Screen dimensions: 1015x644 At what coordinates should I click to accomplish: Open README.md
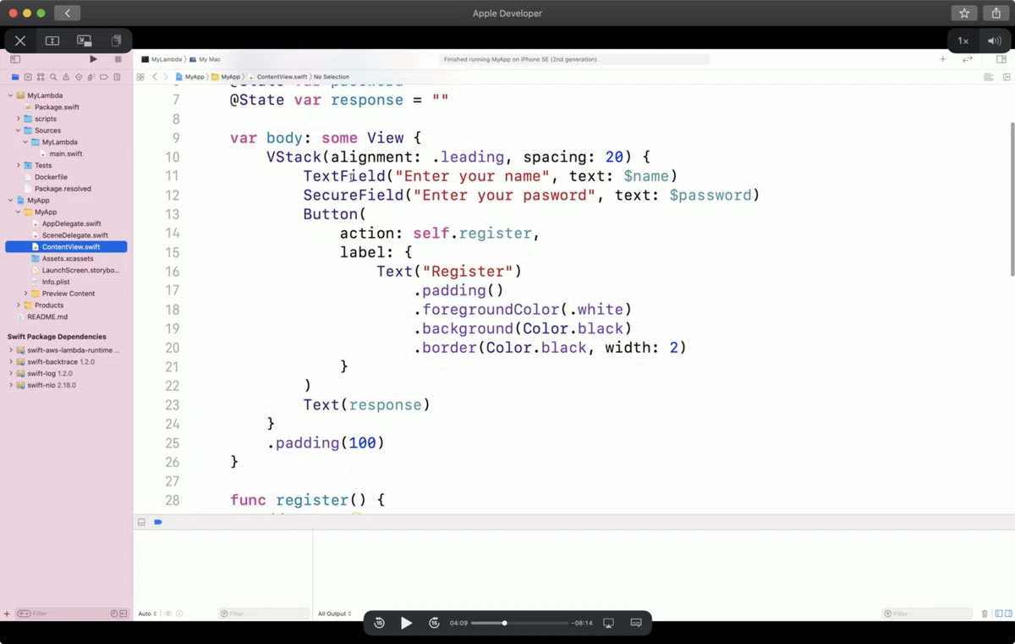(47, 316)
